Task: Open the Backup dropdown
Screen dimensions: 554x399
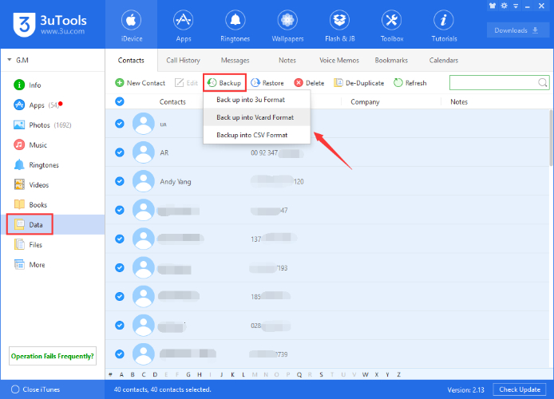Action: pyautogui.click(x=224, y=83)
